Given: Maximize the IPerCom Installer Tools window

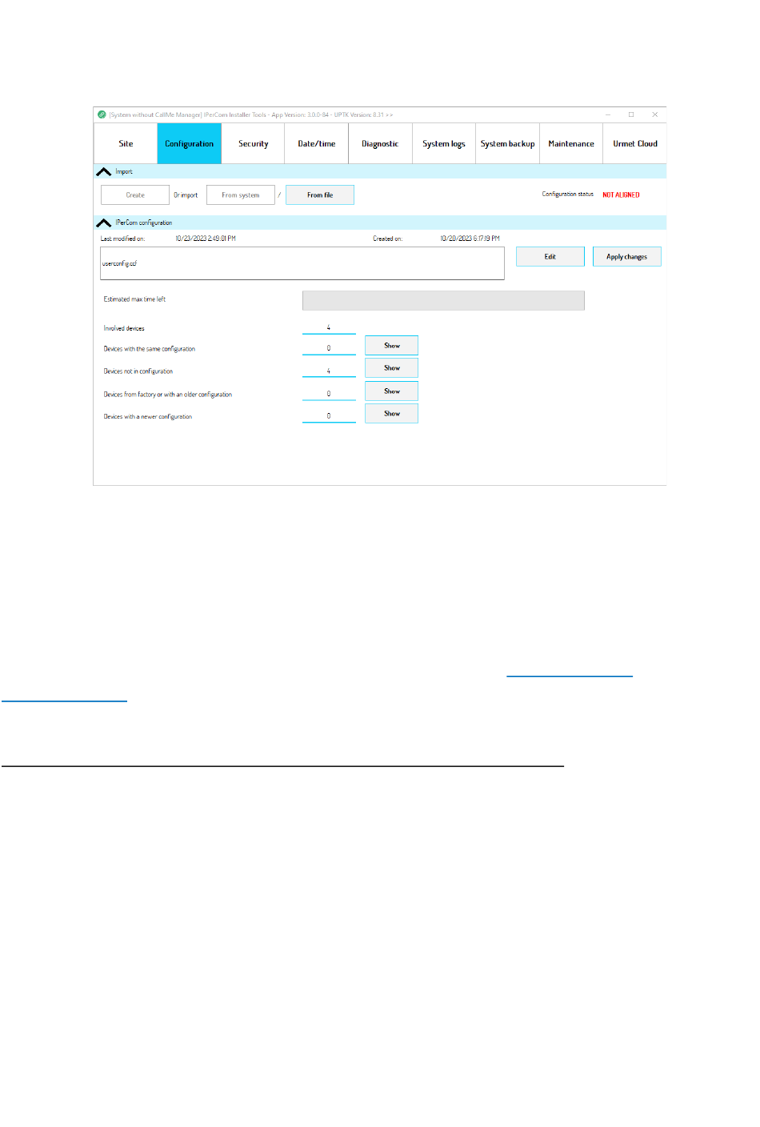Looking at the screenshot, I should 631,114.
